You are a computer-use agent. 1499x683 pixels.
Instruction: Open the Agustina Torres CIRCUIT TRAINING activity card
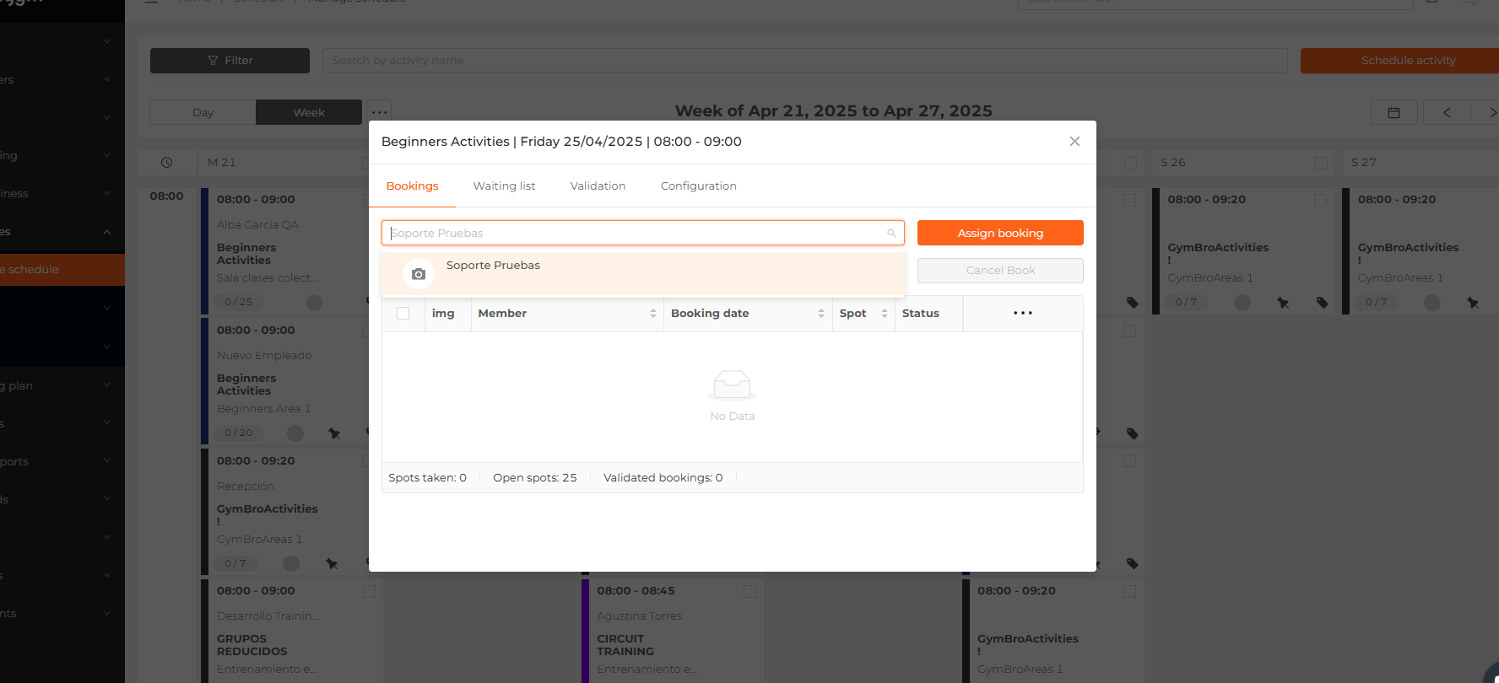(x=673, y=631)
